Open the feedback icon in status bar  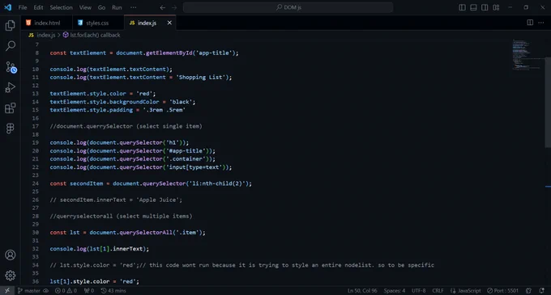(528, 290)
